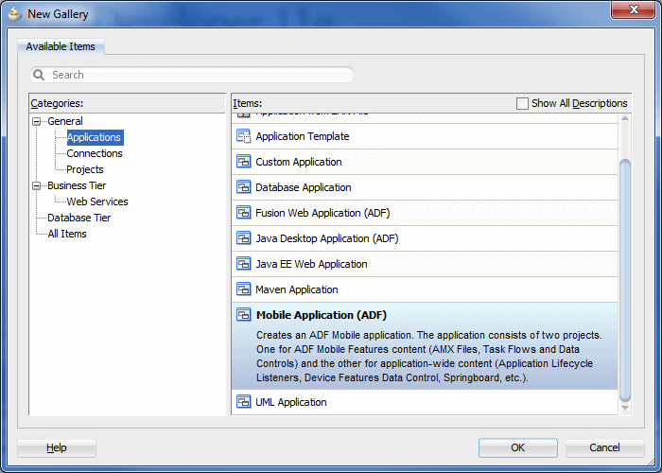The width and height of the screenshot is (662, 473).
Task: Click the Mobile Application (ADF) icon
Action: [244, 315]
